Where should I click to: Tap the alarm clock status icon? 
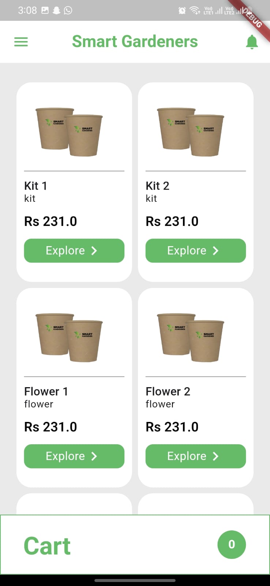[182, 10]
